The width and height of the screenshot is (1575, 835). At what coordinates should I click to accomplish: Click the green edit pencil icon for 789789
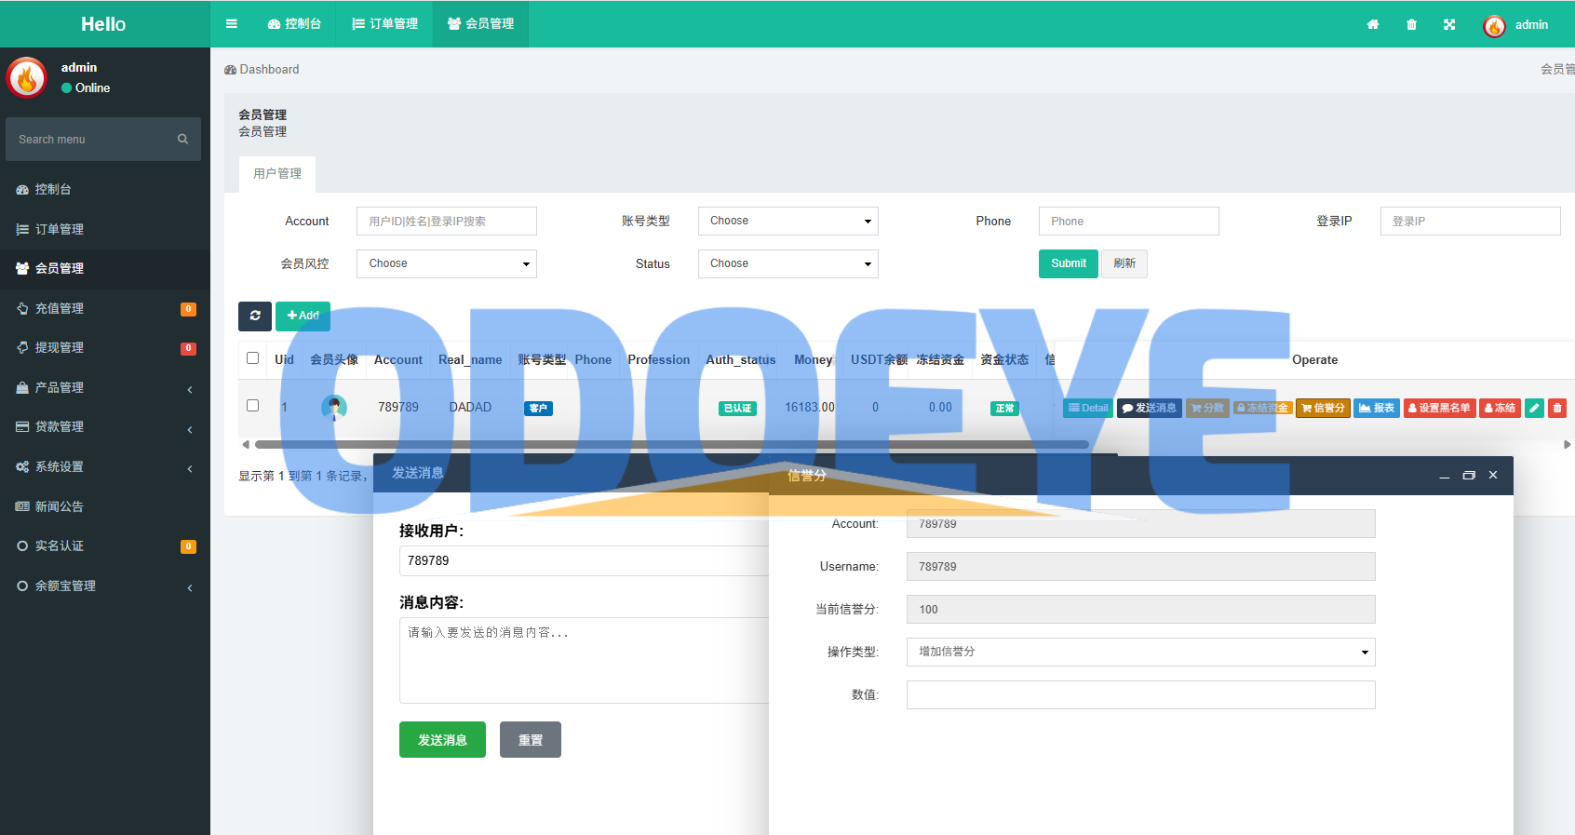click(1535, 408)
